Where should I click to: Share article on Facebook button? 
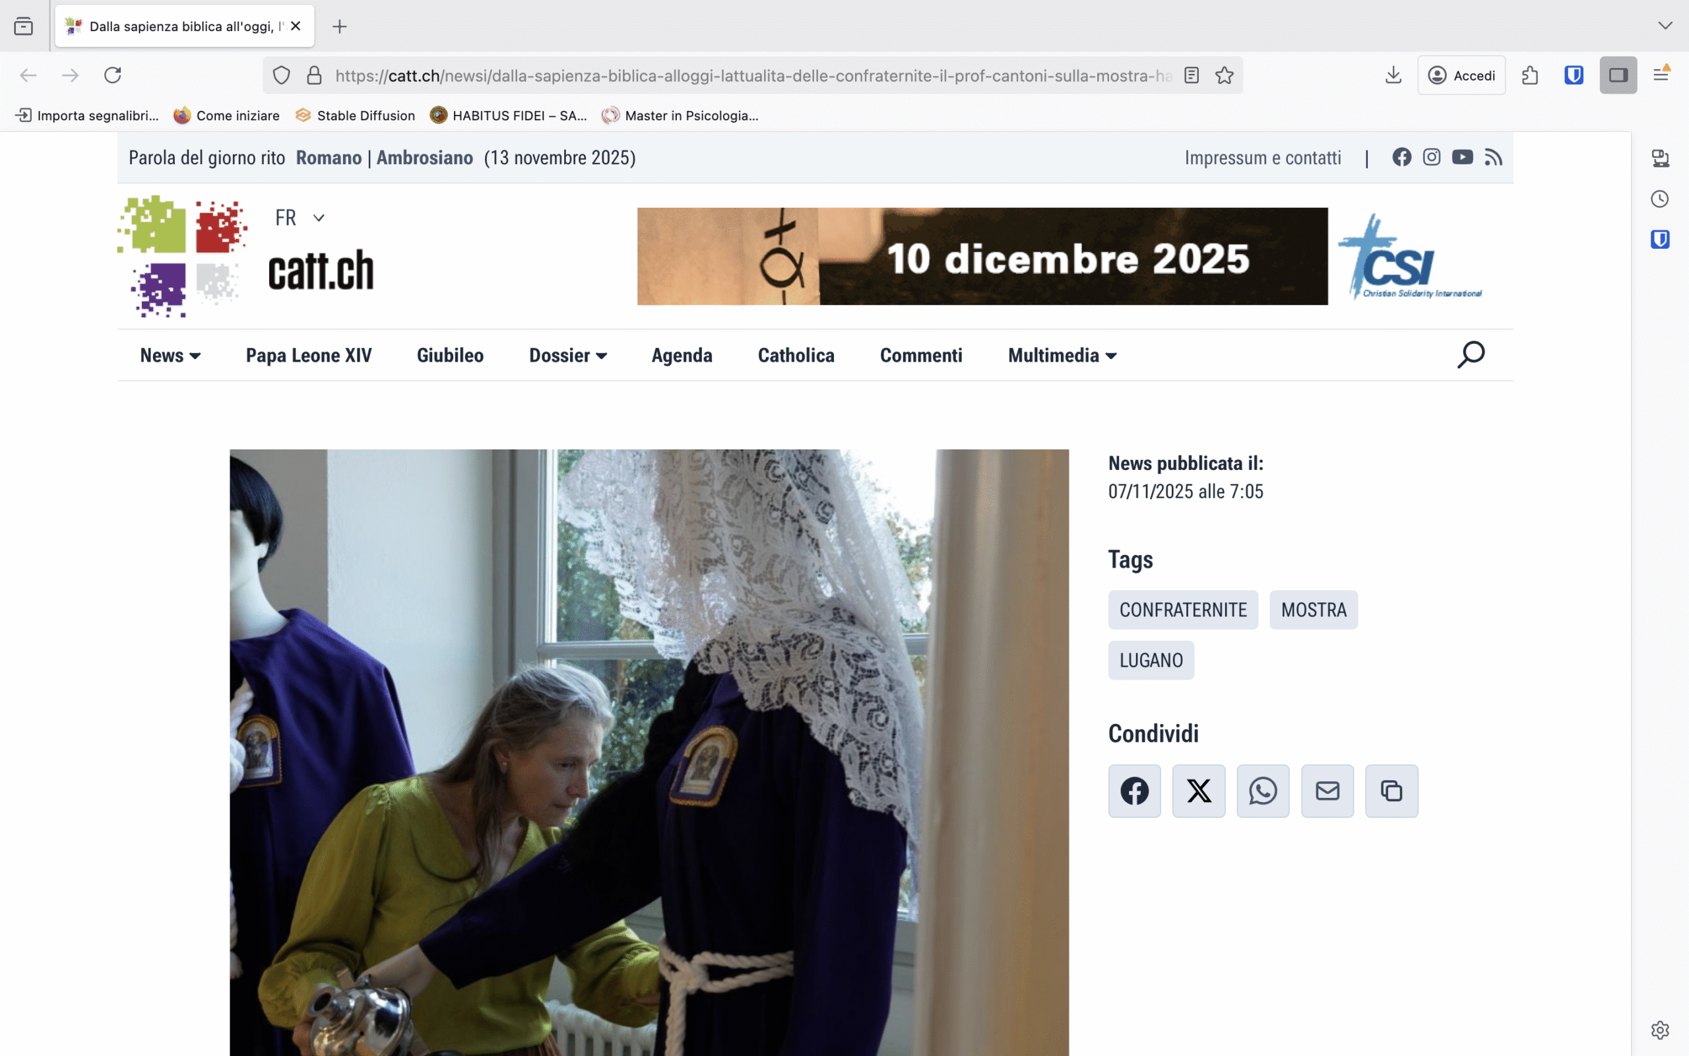coord(1134,791)
